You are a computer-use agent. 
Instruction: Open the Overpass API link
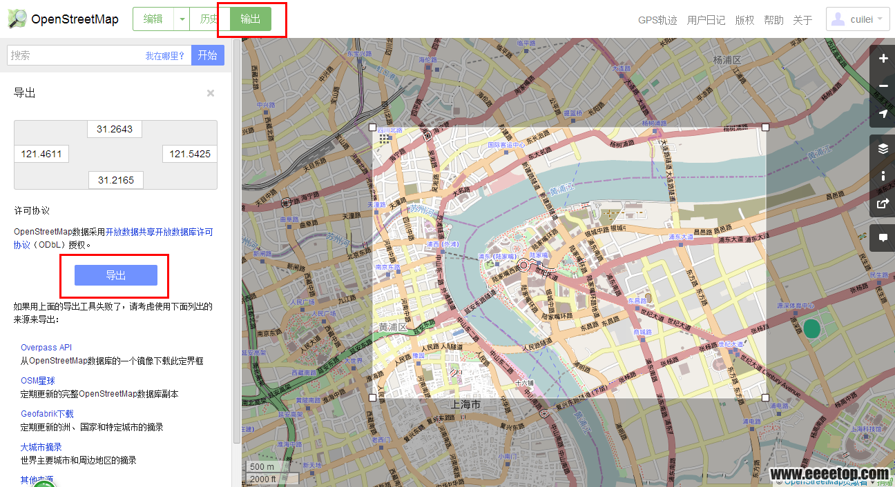[x=46, y=348]
